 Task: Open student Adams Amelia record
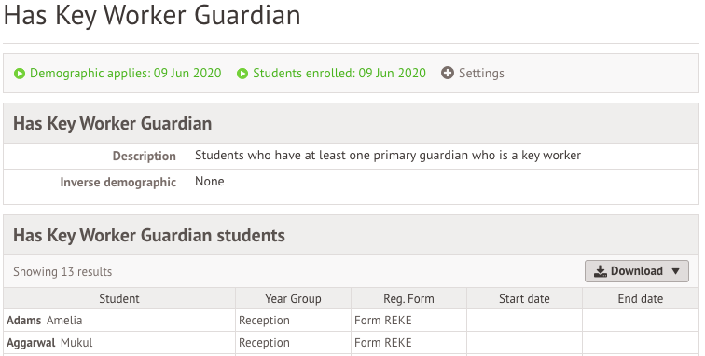pos(45,321)
